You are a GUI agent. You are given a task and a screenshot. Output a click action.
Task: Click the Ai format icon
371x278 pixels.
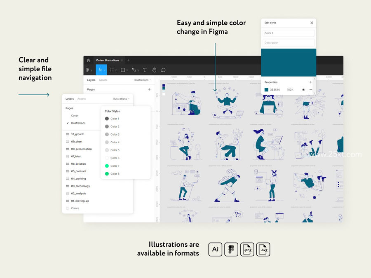(x=215, y=250)
